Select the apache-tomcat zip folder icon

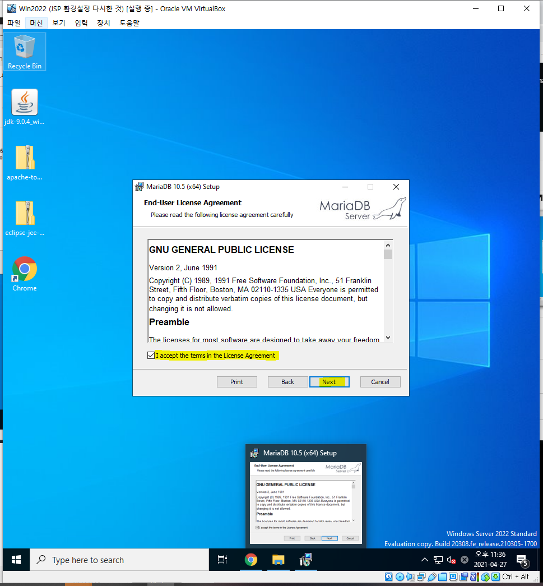coord(24,163)
